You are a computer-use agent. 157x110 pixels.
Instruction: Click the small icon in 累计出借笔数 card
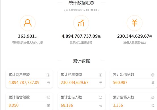tap(153, 75)
